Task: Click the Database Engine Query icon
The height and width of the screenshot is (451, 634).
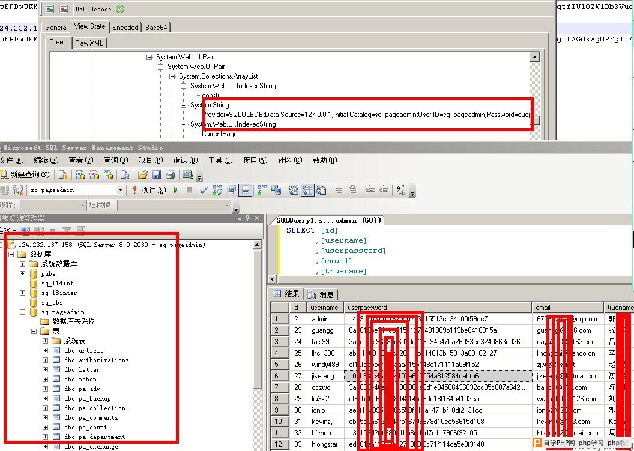Action: [63, 175]
